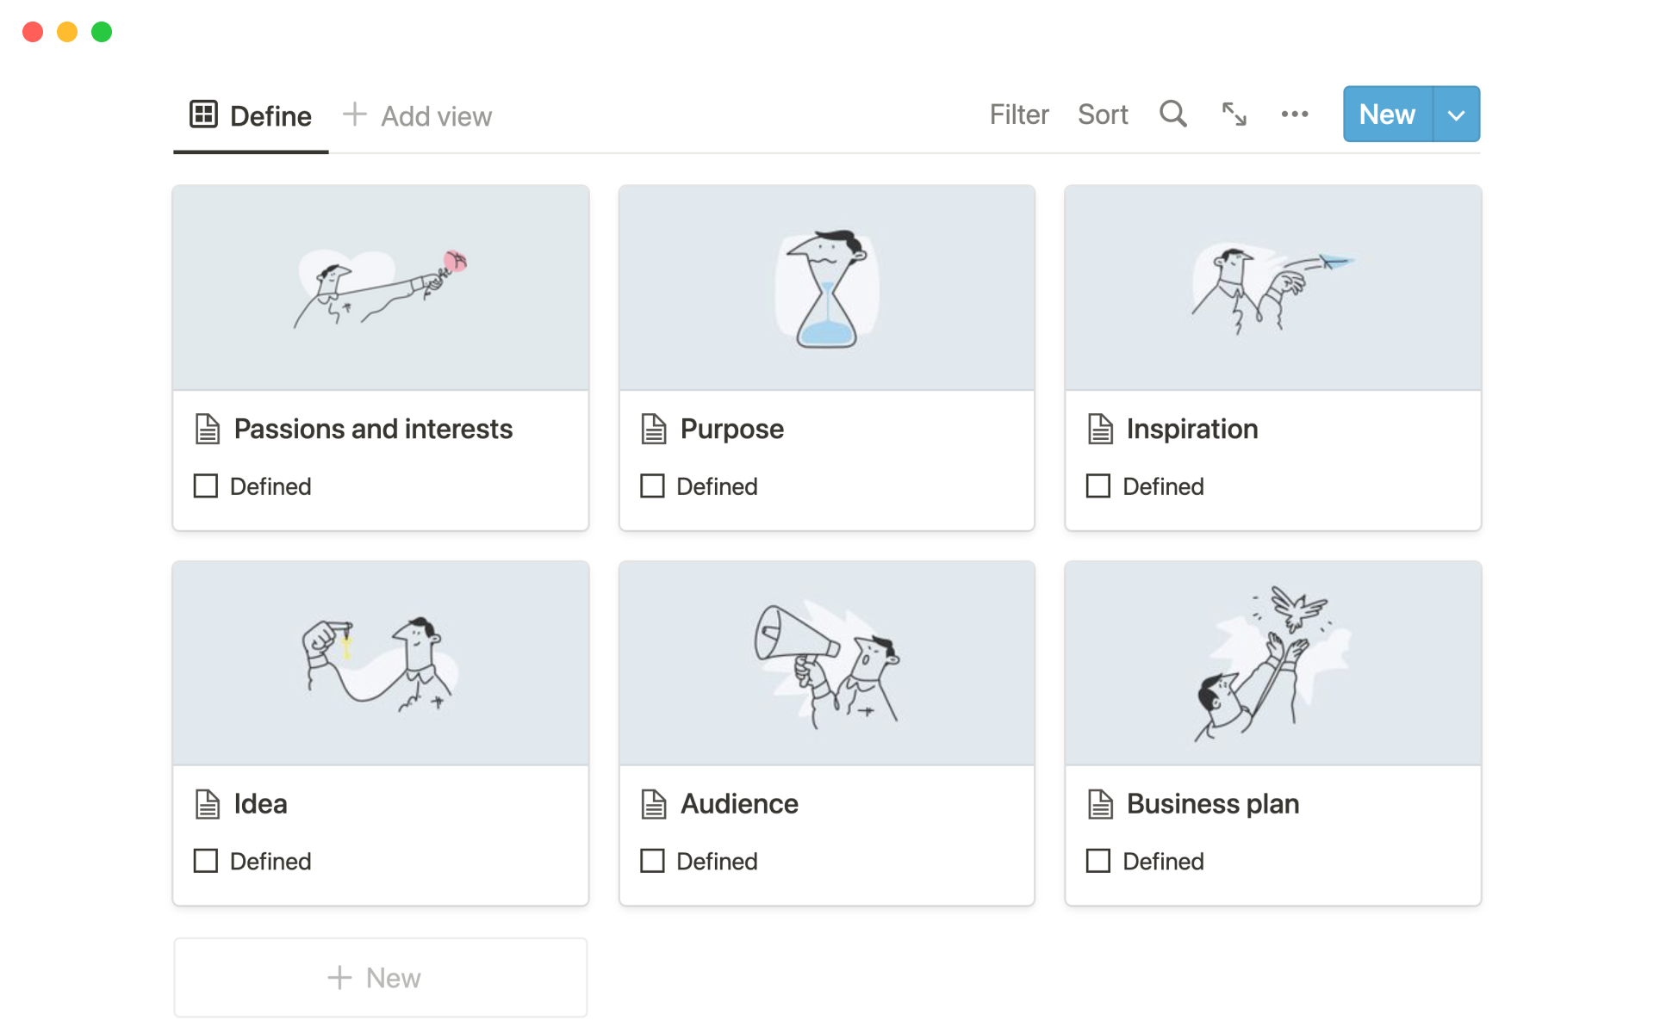
Task: Click the page icon beside Business plan
Action: pos(1100,804)
